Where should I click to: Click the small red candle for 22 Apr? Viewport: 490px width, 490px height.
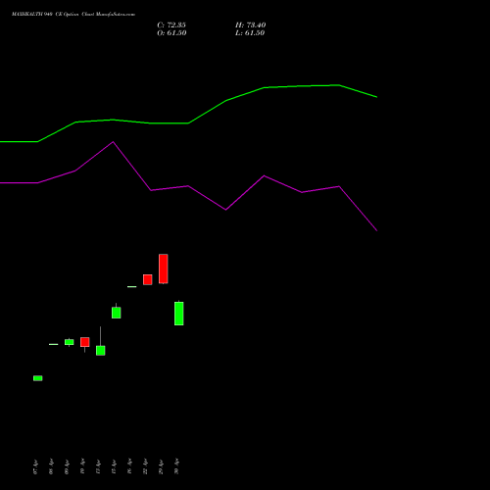[148, 279]
